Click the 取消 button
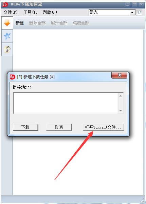This screenshot has height=204, width=146. click(59, 127)
